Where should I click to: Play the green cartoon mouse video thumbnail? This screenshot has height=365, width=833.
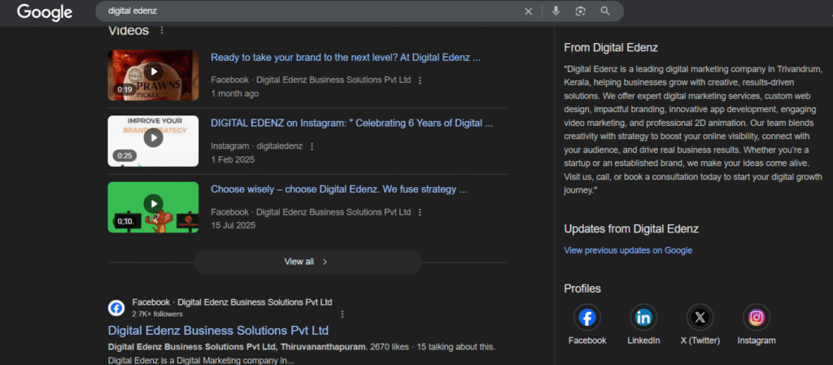[154, 207]
